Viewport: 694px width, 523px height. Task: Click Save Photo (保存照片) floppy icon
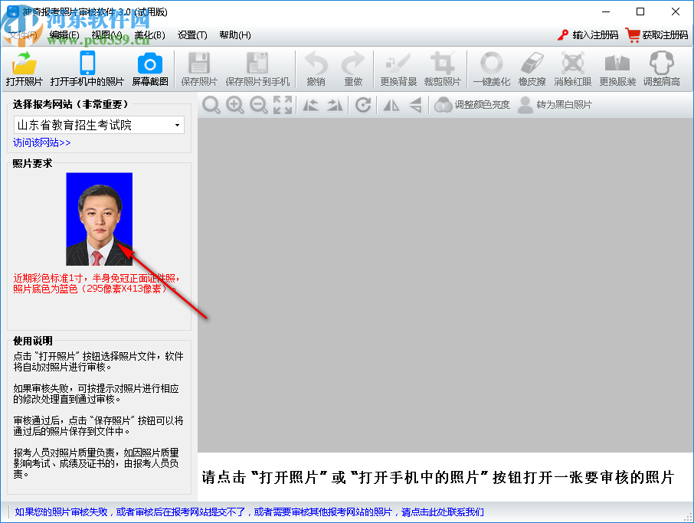(x=199, y=63)
